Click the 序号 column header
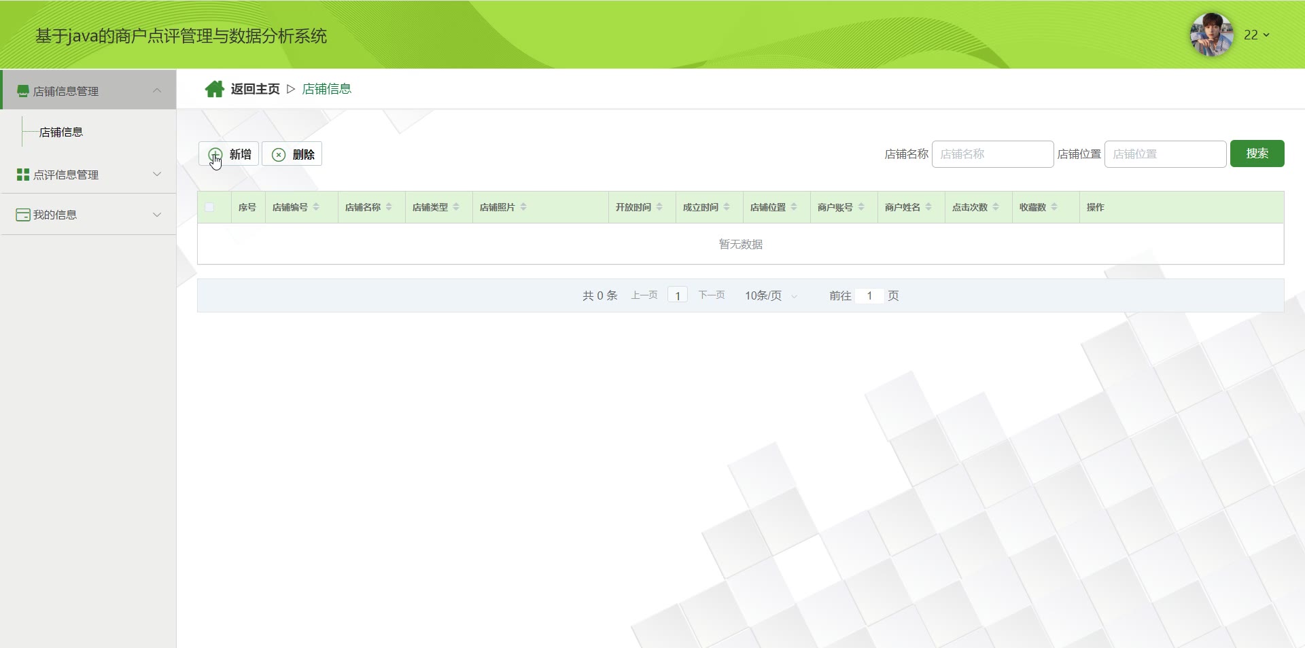The width and height of the screenshot is (1305, 648). click(x=247, y=207)
